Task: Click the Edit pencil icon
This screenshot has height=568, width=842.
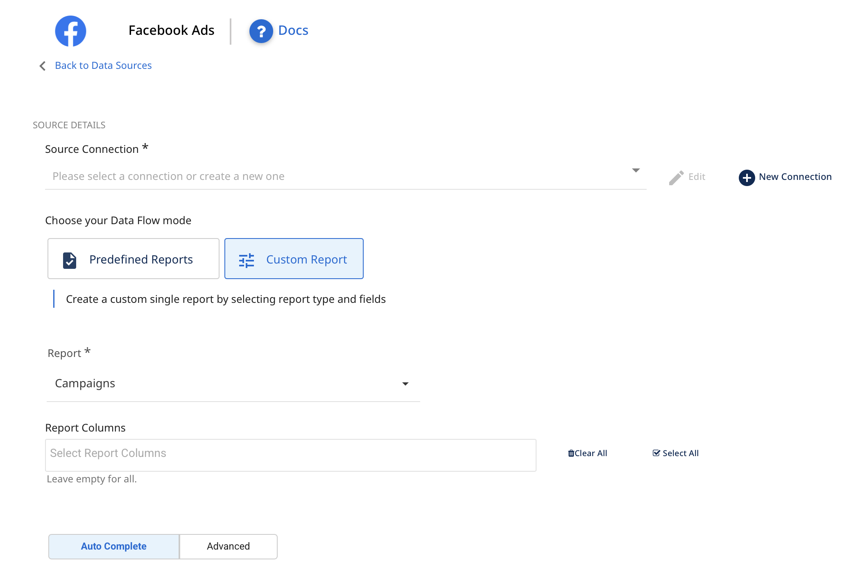Action: pos(676,177)
